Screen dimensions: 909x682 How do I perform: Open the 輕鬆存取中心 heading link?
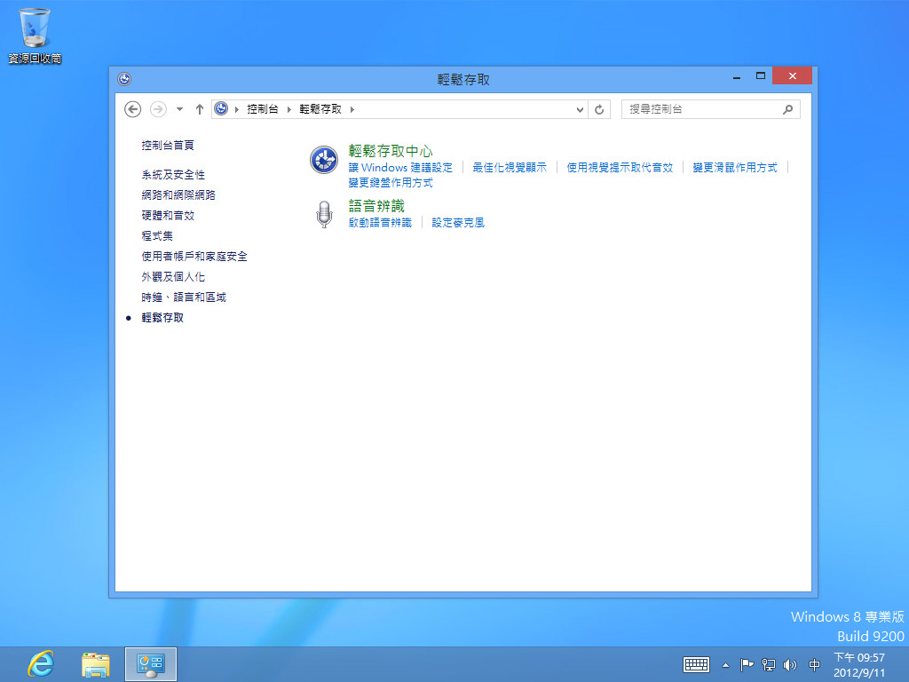point(391,151)
